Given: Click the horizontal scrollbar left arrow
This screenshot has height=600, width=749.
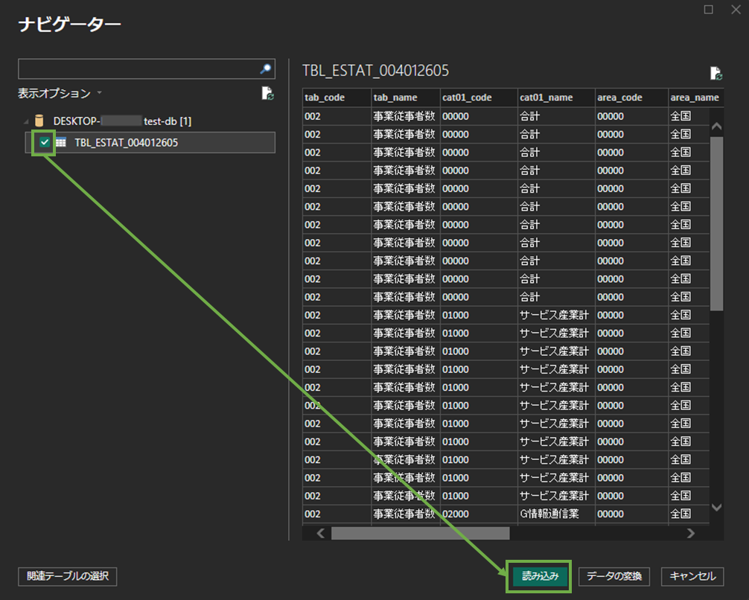Looking at the screenshot, I should 321,533.
